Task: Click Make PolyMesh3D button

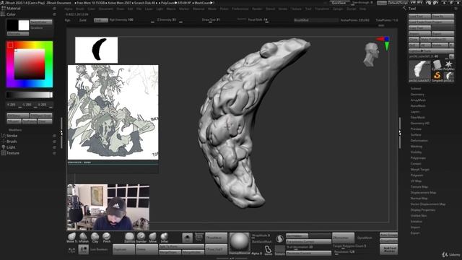Action: (437, 39)
